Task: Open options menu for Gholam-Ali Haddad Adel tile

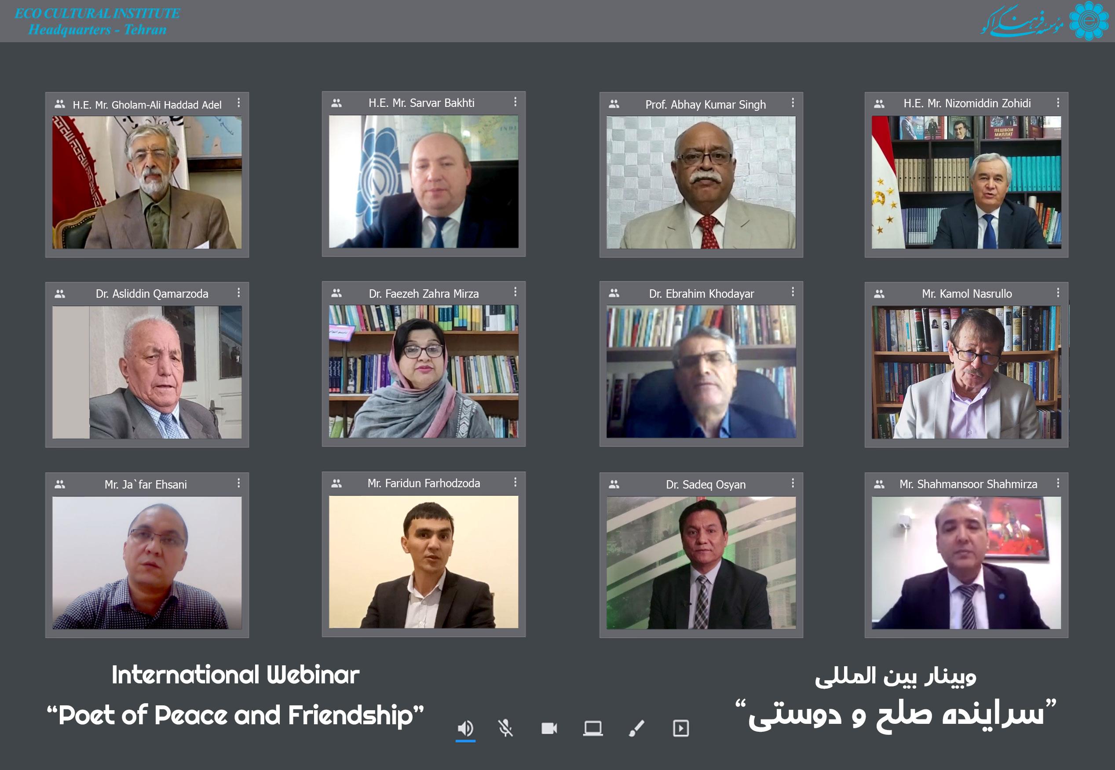Action: [238, 103]
